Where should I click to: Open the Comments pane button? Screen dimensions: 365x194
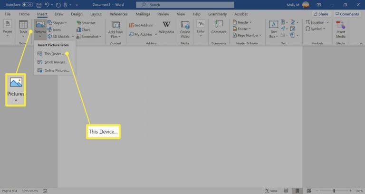pos(347,14)
